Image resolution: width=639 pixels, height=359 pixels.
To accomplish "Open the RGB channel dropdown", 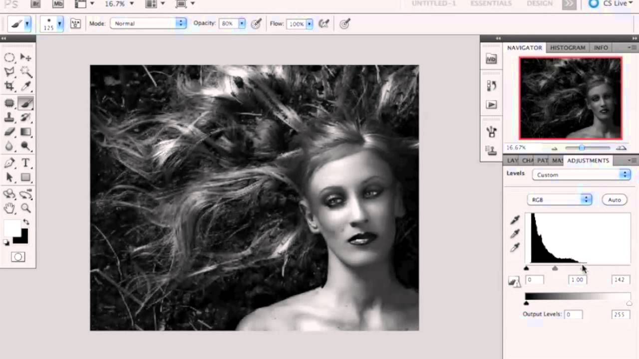I will tap(559, 199).
